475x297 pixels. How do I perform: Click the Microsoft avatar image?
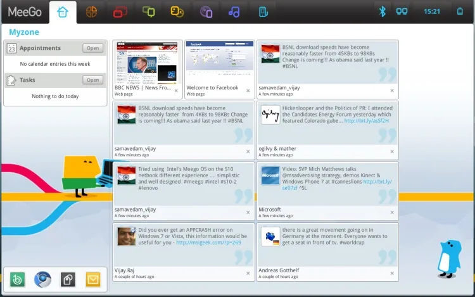click(270, 175)
